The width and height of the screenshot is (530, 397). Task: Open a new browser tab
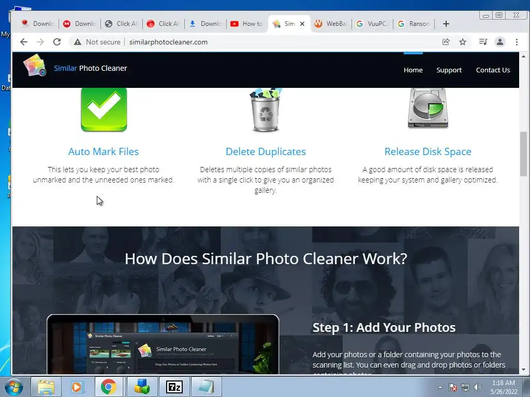pyautogui.click(x=446, y=24)
